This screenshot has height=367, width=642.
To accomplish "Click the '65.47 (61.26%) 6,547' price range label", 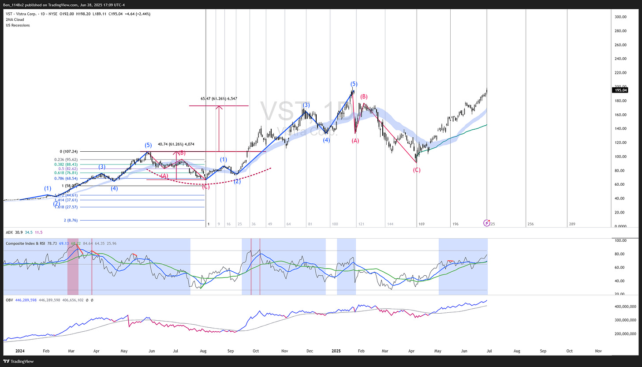I will (219, 99).
